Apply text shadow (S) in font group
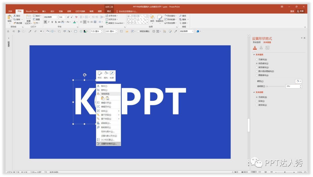 tap(56, 22)
